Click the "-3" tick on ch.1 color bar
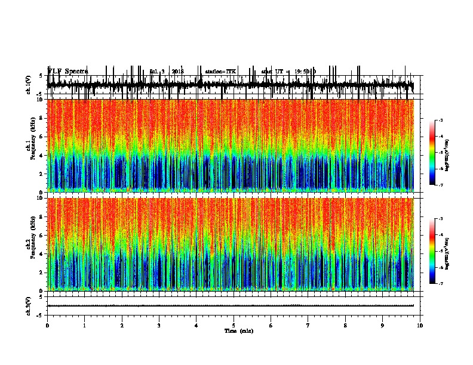The width and height of the screenshot is (473, 365). coord(440,120)
